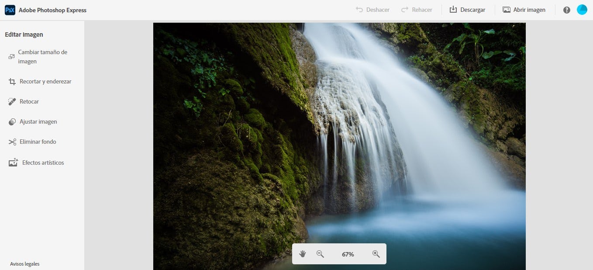Click the 67% zoom level indicator
The height and width of the screenshot is (270, 593).
348,254
